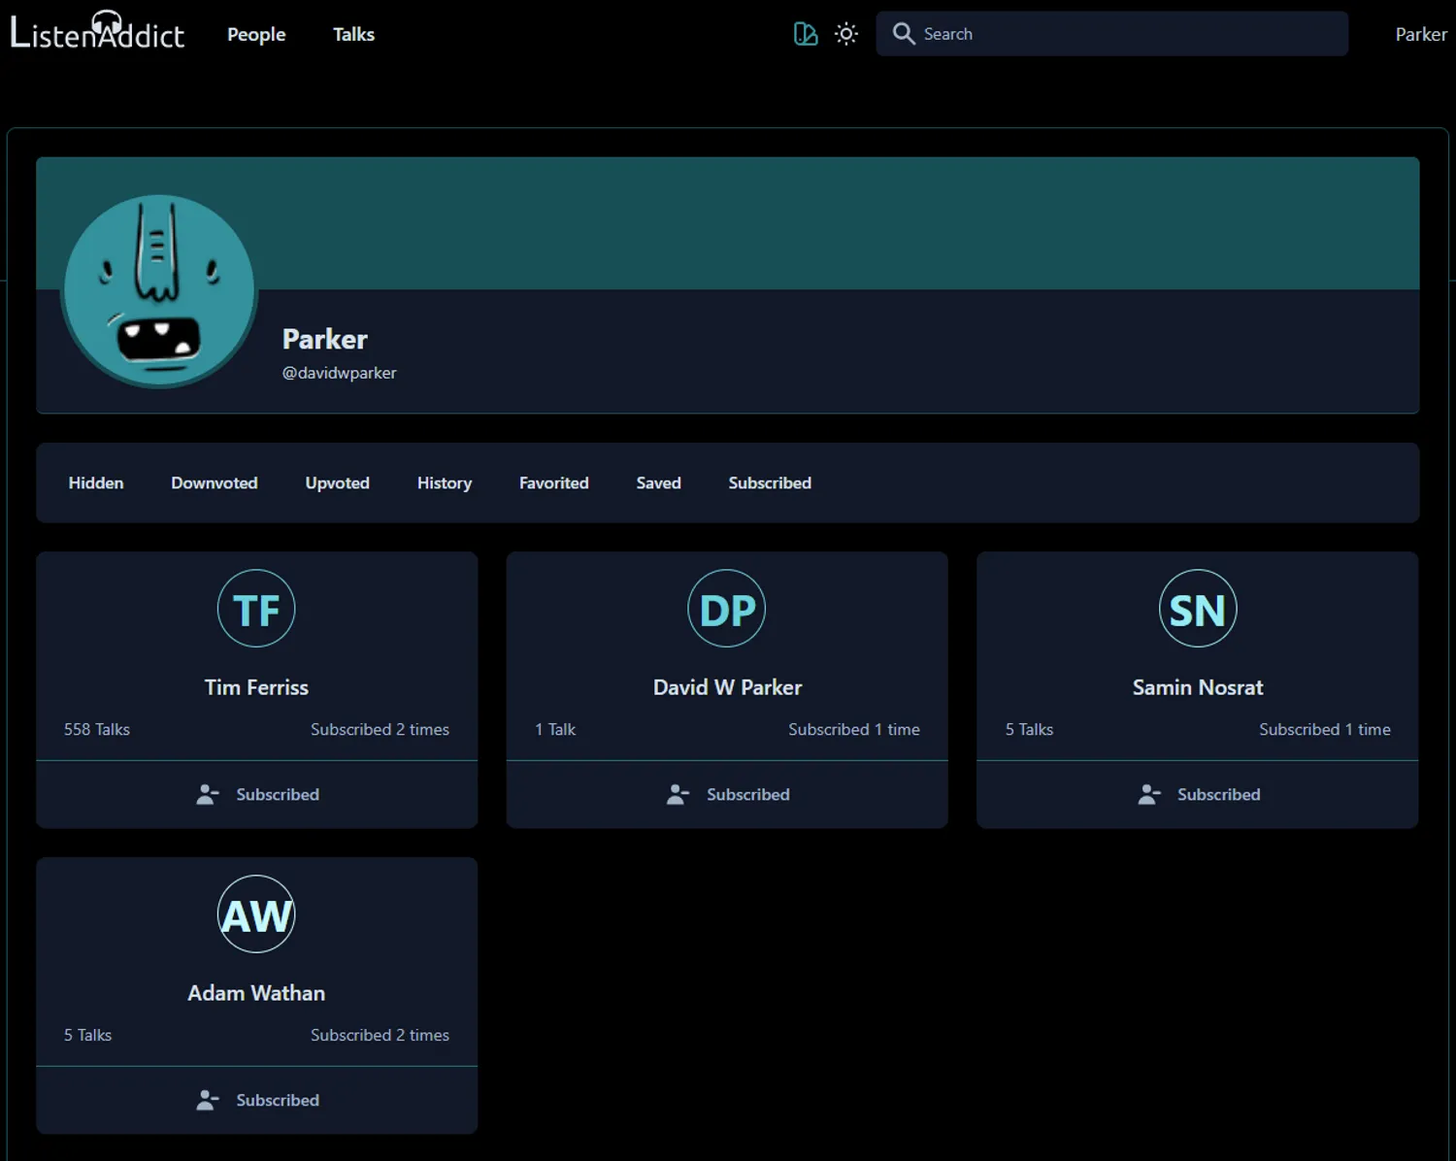The height and width of the screenshot is (1161, 1456).
Task: Unsubscribe from Tim Ferriss
Action: pyautogui.click(x=257, y=794)
